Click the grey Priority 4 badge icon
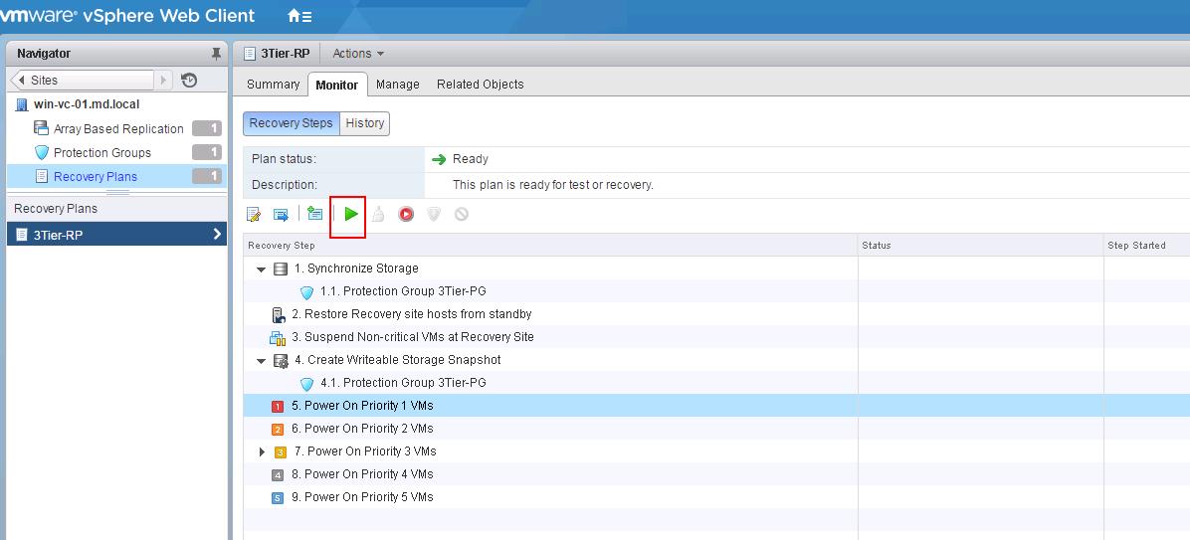 [x=277, y=474]
